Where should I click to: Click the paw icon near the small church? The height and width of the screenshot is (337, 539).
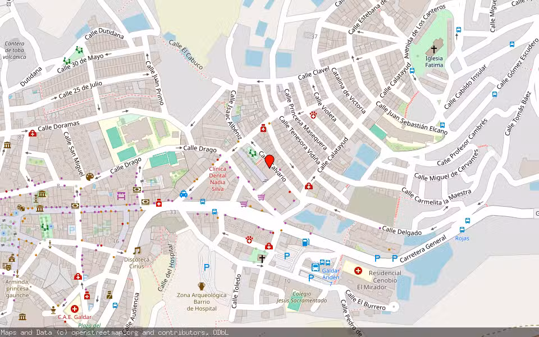click(x=249, y=240)
